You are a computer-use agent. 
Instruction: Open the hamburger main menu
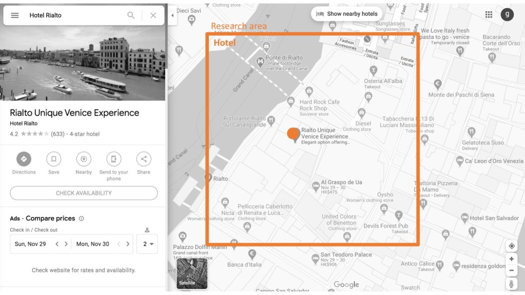(x=15, y=15)
